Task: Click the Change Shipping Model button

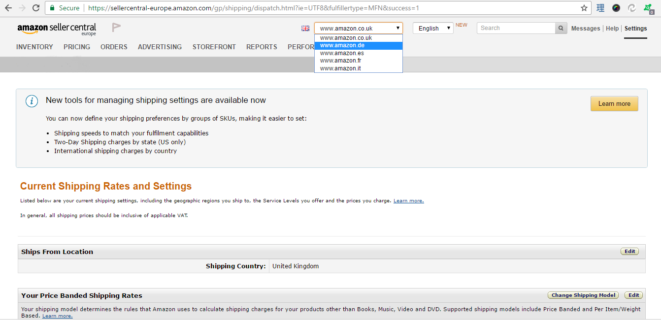Action: pos(583,295)
